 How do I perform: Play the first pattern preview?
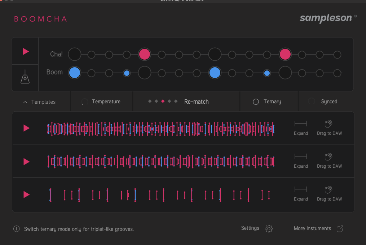click(26, 128)
